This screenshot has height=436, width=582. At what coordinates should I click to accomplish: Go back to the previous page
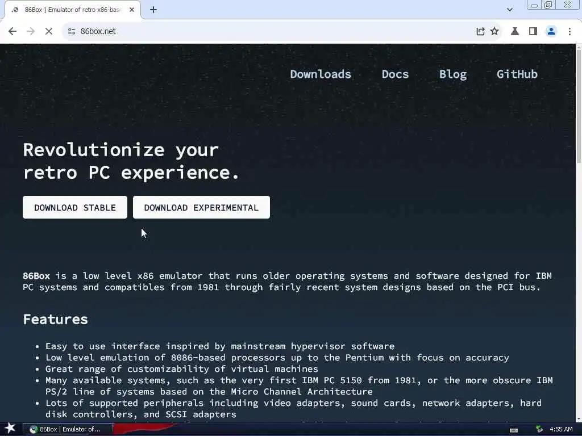point(13,32)
